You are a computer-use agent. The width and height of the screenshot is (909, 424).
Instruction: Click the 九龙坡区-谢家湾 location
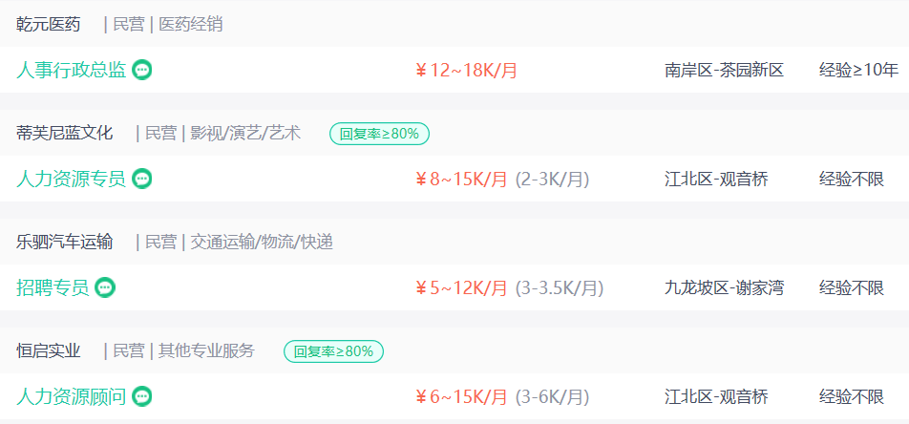[724, 287]
